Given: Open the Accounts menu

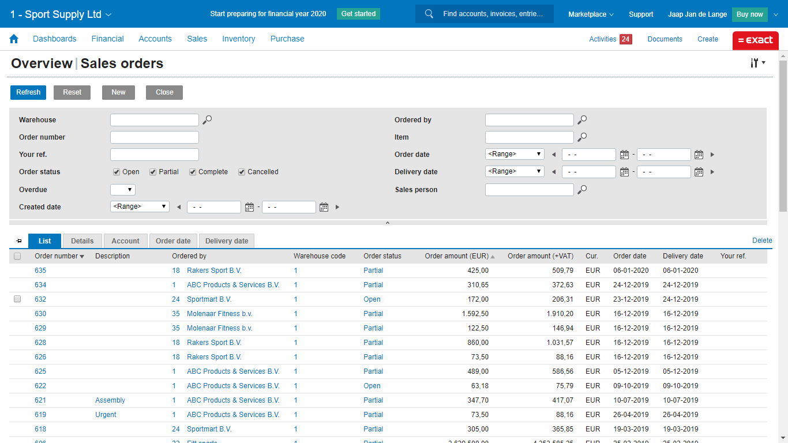Looking at the screenshot, I should point(155,39).
